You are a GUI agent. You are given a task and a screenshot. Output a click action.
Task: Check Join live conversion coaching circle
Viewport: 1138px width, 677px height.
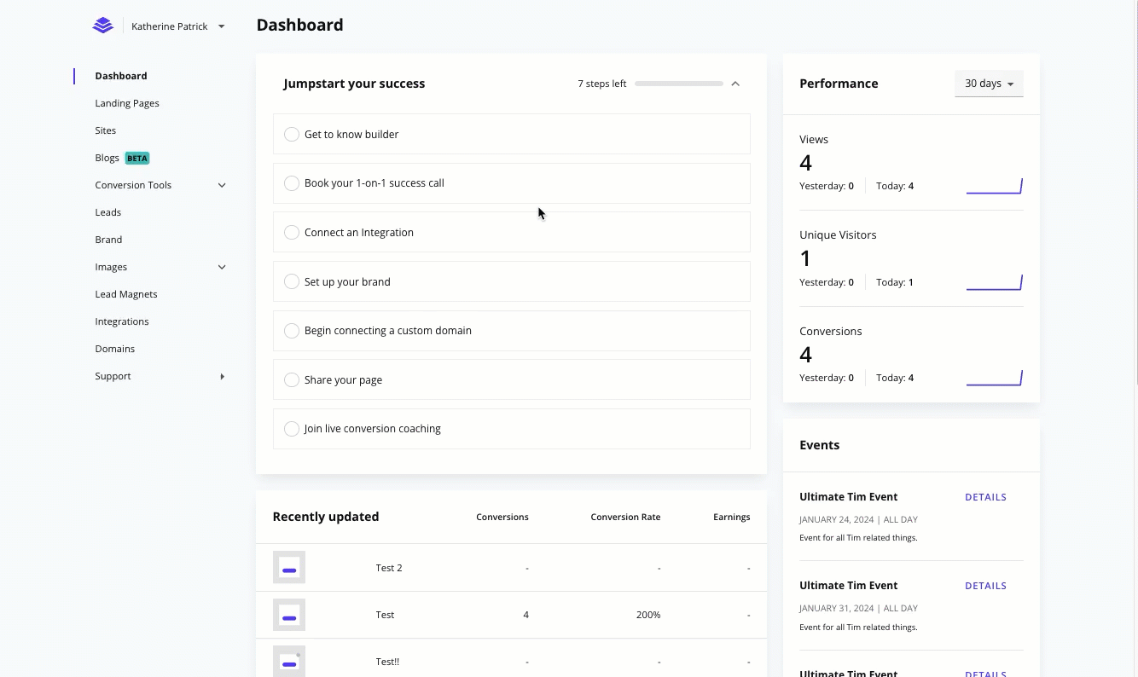point(292,429)
